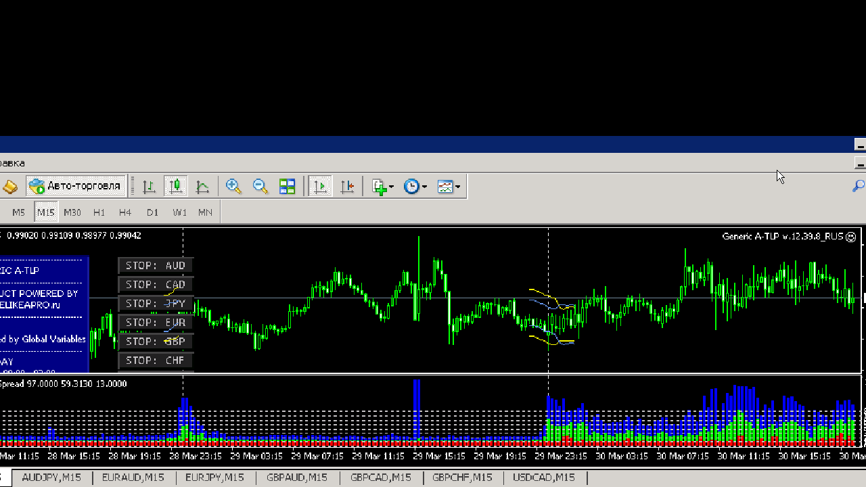Image resolution: width=866 pixels, height=487 pixels.
Task: Toggle chart auto scroll to latest bar
Action: tap(321, 186)
